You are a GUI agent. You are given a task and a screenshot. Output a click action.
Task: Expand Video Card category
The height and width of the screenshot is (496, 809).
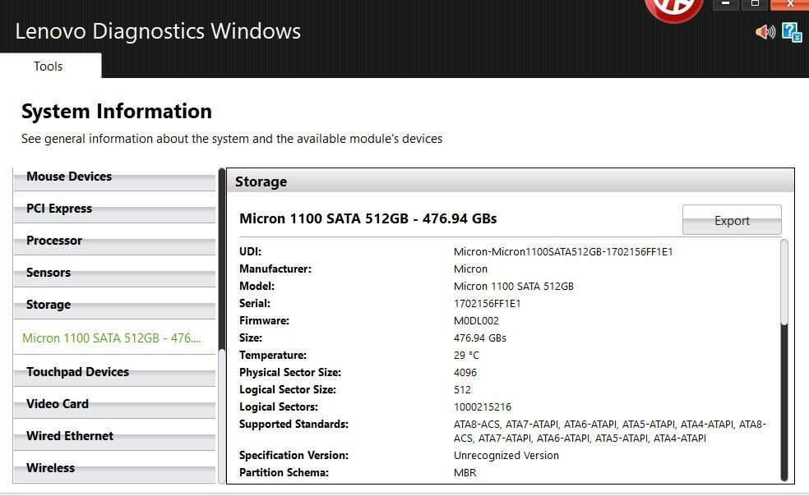pos(114,404)
